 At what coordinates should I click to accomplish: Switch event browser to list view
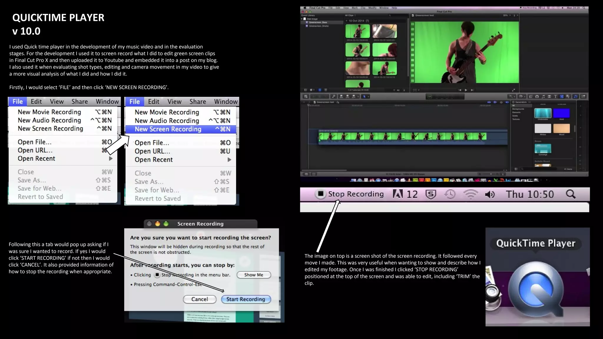click(326, 90)
